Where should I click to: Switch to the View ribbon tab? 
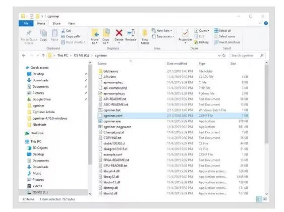click(x=71, y=23)
